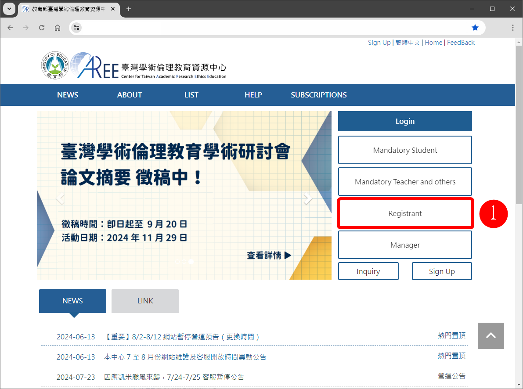523x389 pixels.
Task: Choose Registrant login option
Action: pyautogui.click(x=405, y=213)
